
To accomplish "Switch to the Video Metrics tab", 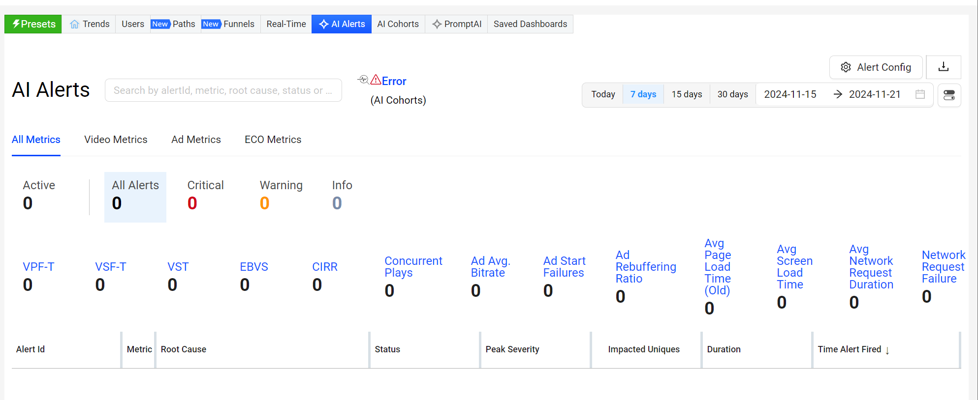I will point(116,140).
